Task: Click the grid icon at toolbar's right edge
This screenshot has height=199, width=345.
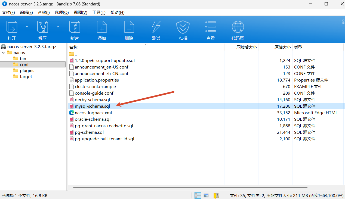Action: pos(343,21)
